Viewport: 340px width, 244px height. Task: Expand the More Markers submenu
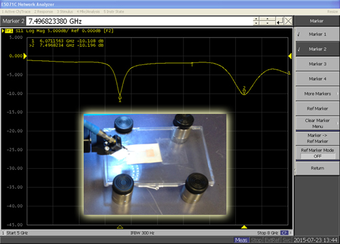tap(318, 94)
